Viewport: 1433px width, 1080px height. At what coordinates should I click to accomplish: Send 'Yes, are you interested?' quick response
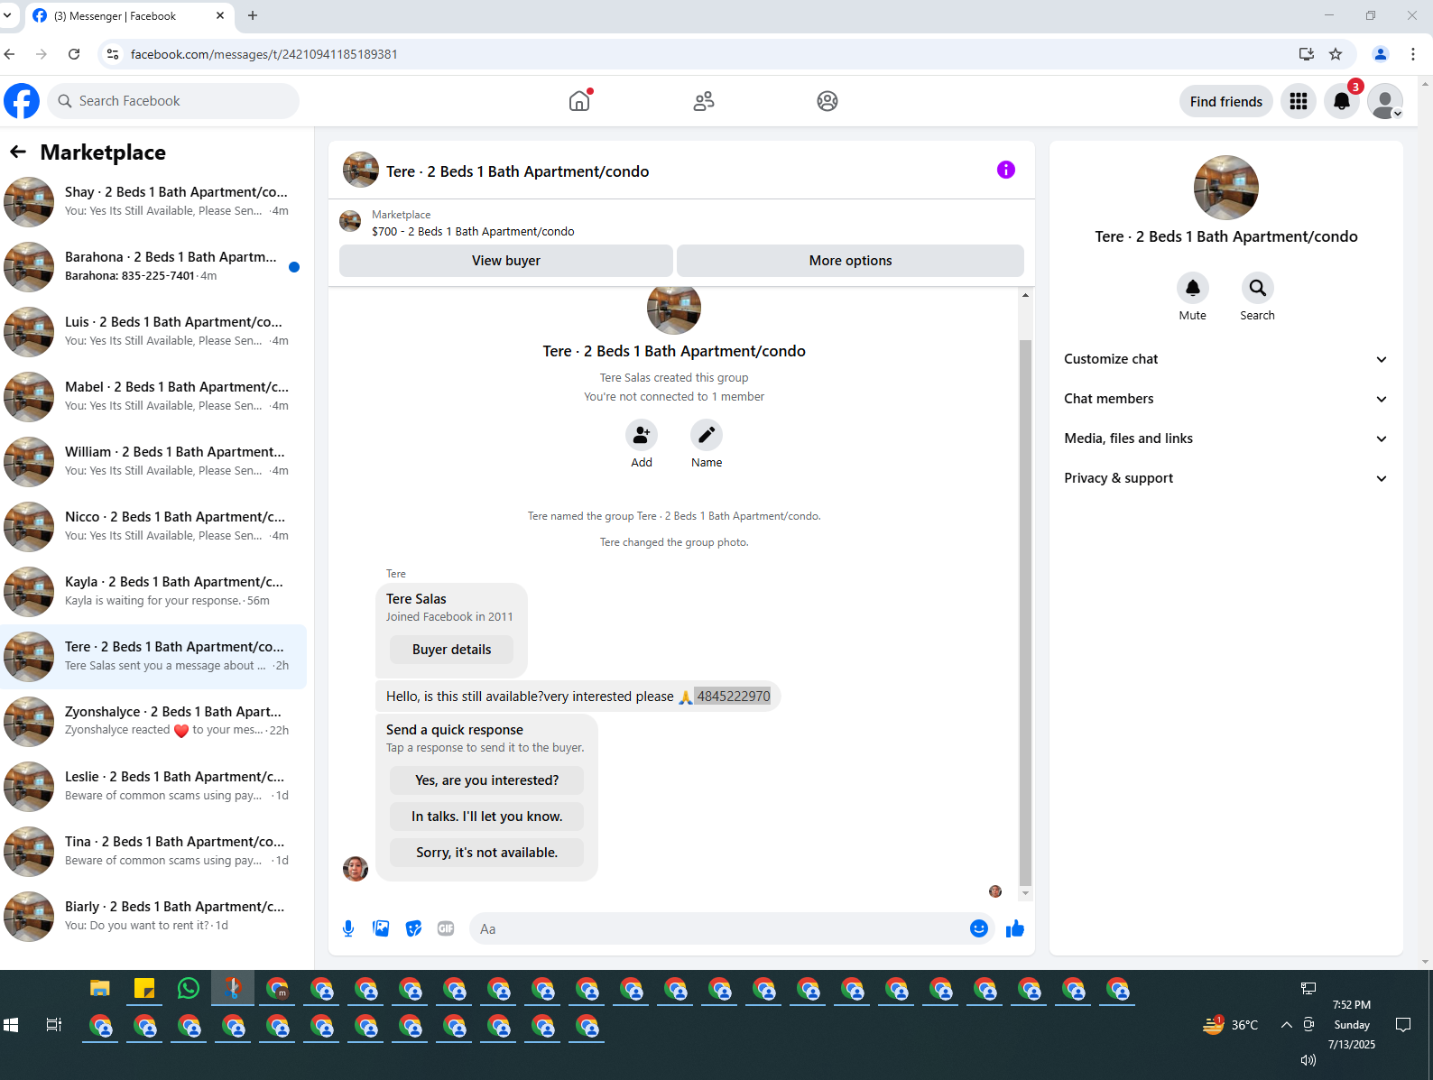(487, 780)
